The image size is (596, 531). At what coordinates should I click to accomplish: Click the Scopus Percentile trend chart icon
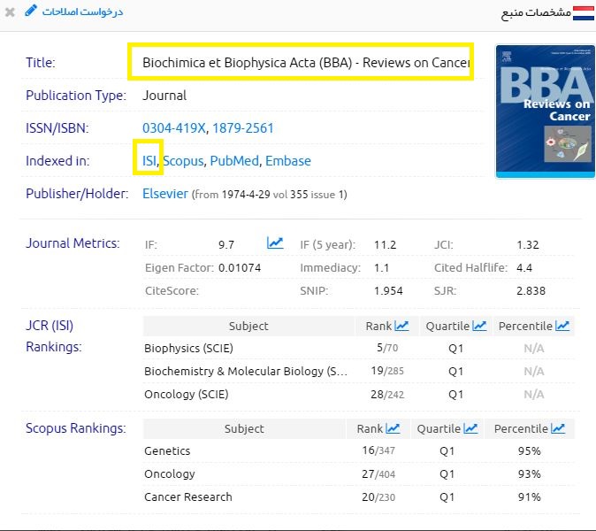pos(558,428)
